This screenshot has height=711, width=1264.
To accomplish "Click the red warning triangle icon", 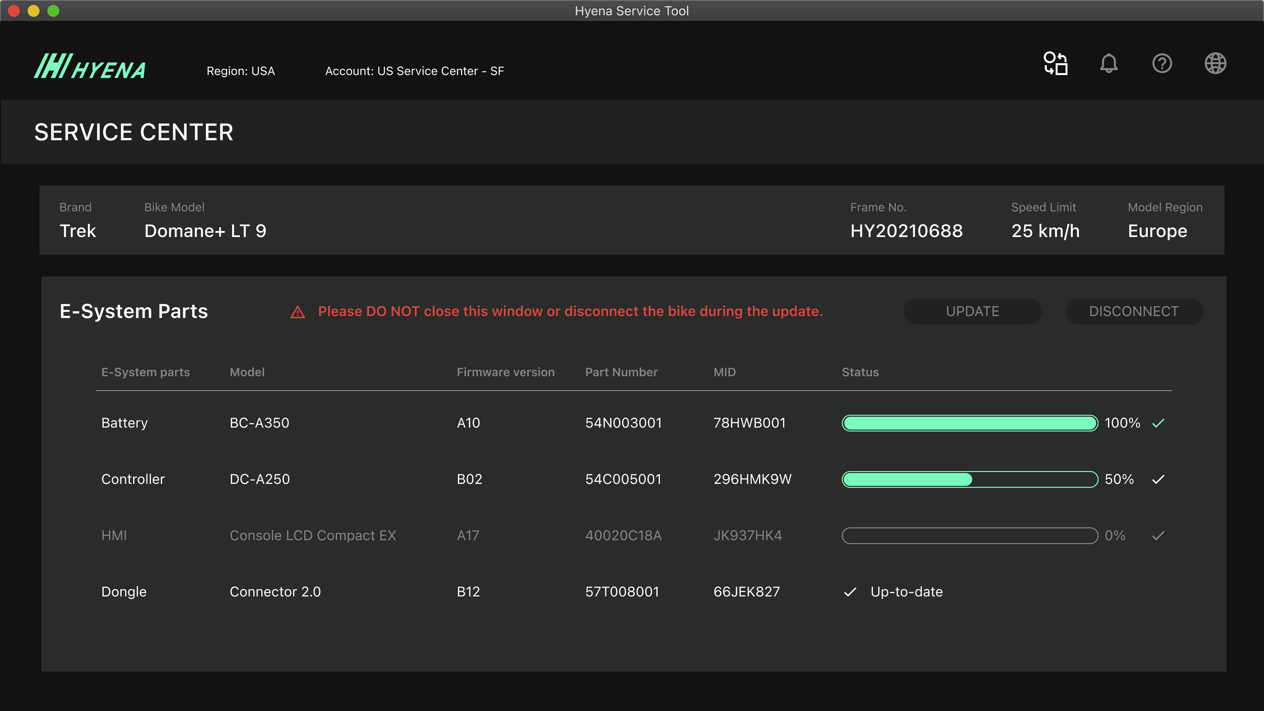I will [297, 312].
